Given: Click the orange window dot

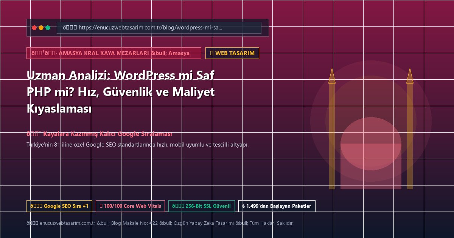Looking at the screenshot, I should click(x=41, y=28).
